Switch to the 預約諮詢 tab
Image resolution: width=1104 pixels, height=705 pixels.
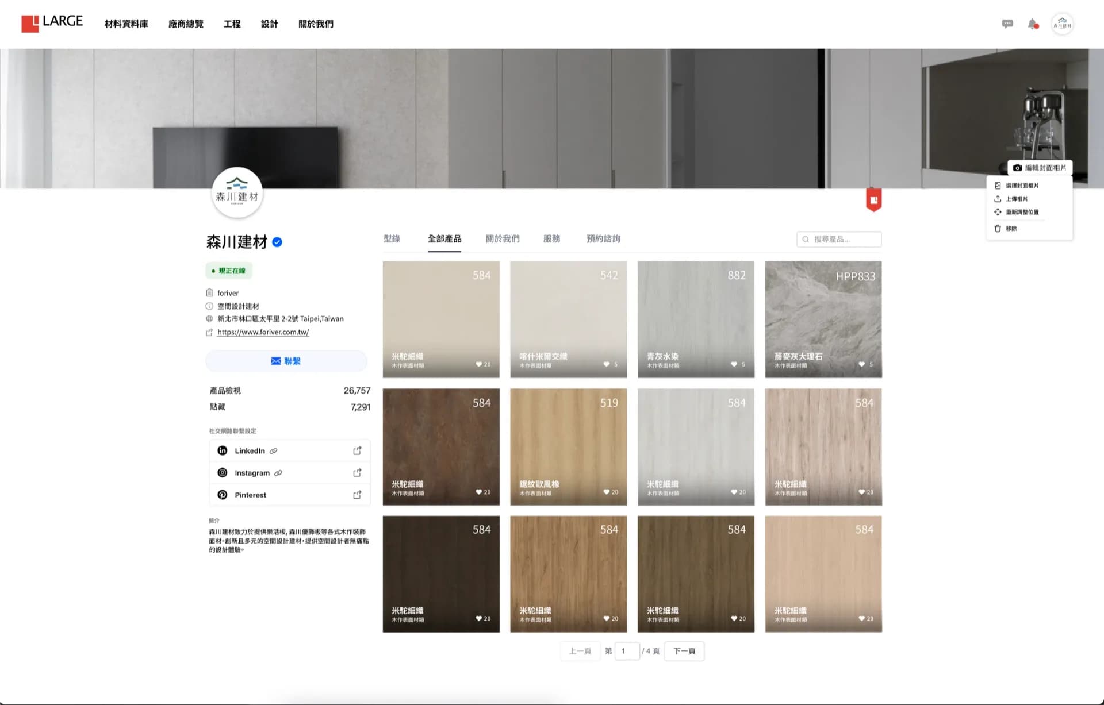click(603, 238)
